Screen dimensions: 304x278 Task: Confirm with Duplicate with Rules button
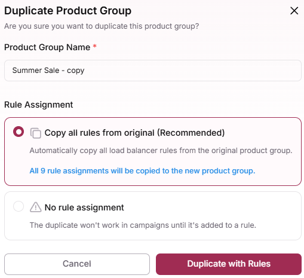tap(229, 264)
